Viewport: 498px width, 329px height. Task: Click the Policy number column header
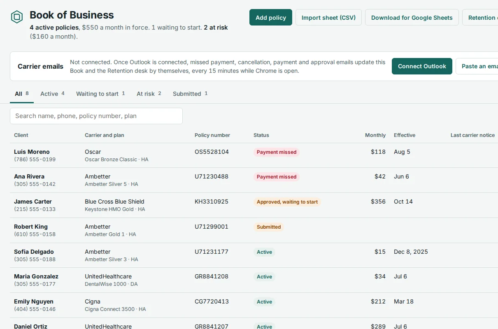coord(212,135)
